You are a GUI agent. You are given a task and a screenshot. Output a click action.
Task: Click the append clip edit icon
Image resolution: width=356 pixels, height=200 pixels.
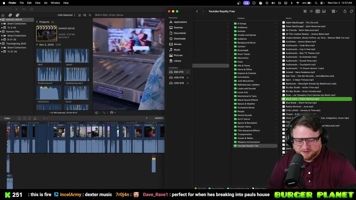coord(30,118)
